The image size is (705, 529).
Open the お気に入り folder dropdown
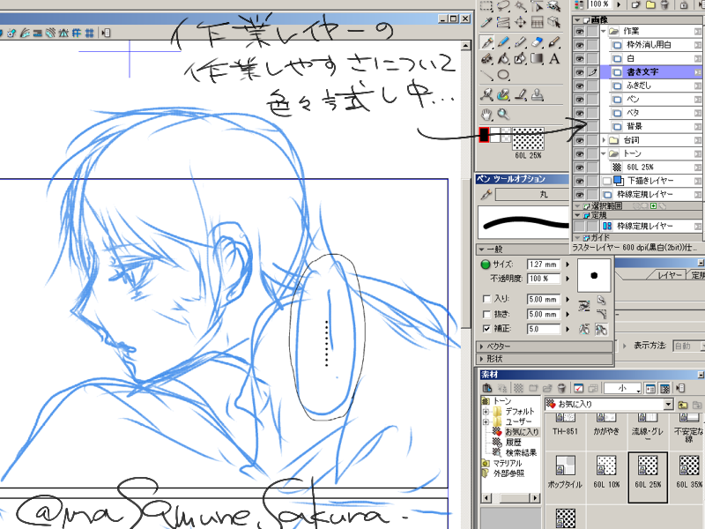669,404
